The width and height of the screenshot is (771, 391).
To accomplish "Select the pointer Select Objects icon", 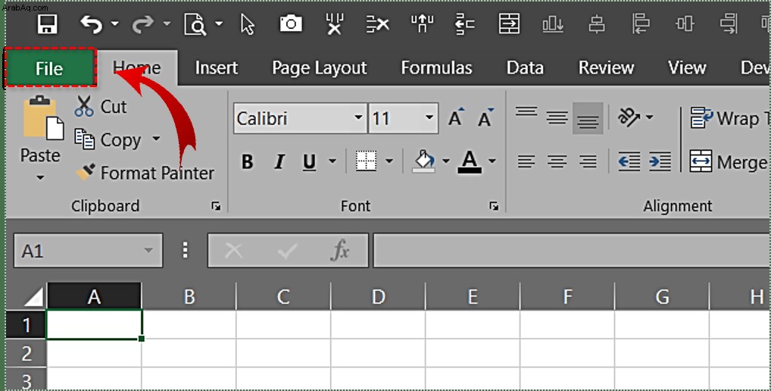I will (248, 24).
